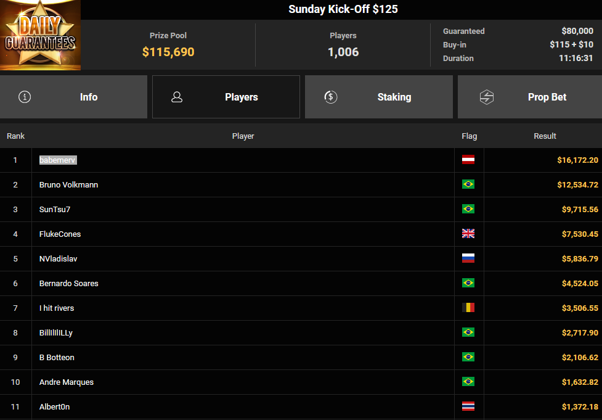
Task: Click the Austrian flag beside babemerv
Action: pyautogui.click(x=468, y=160)
